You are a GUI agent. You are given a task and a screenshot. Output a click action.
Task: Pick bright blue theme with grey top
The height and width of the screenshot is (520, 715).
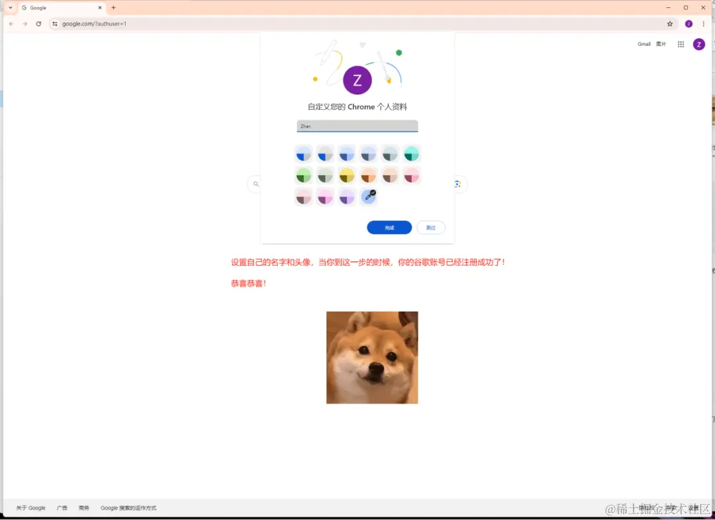325,154
